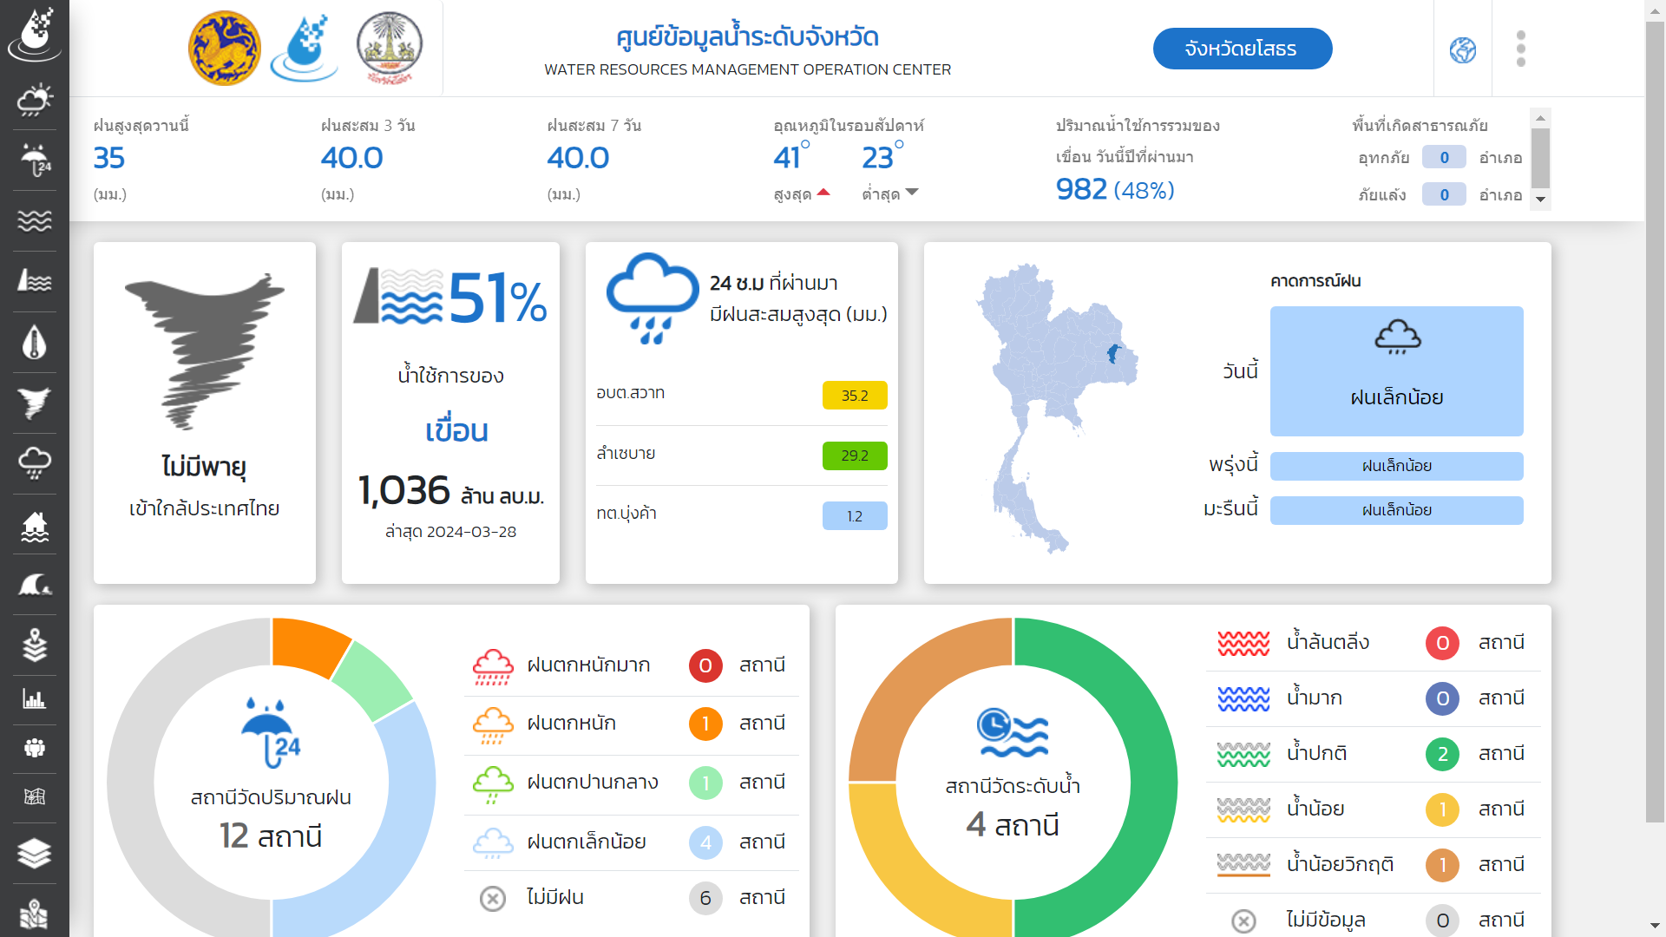Click today's ฝนเล็กน้อย forecast box
This screenshot has height=937, width=1666.
coord(1396,370)
